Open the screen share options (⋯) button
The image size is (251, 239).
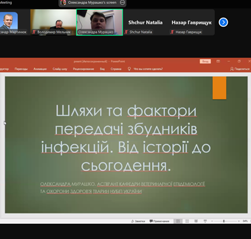[x=123, y=3]
